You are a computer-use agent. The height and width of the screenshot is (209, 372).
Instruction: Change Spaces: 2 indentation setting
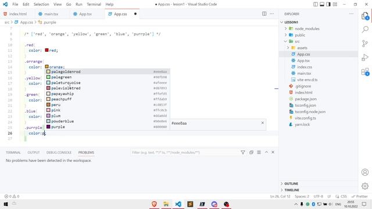[302, 196]
